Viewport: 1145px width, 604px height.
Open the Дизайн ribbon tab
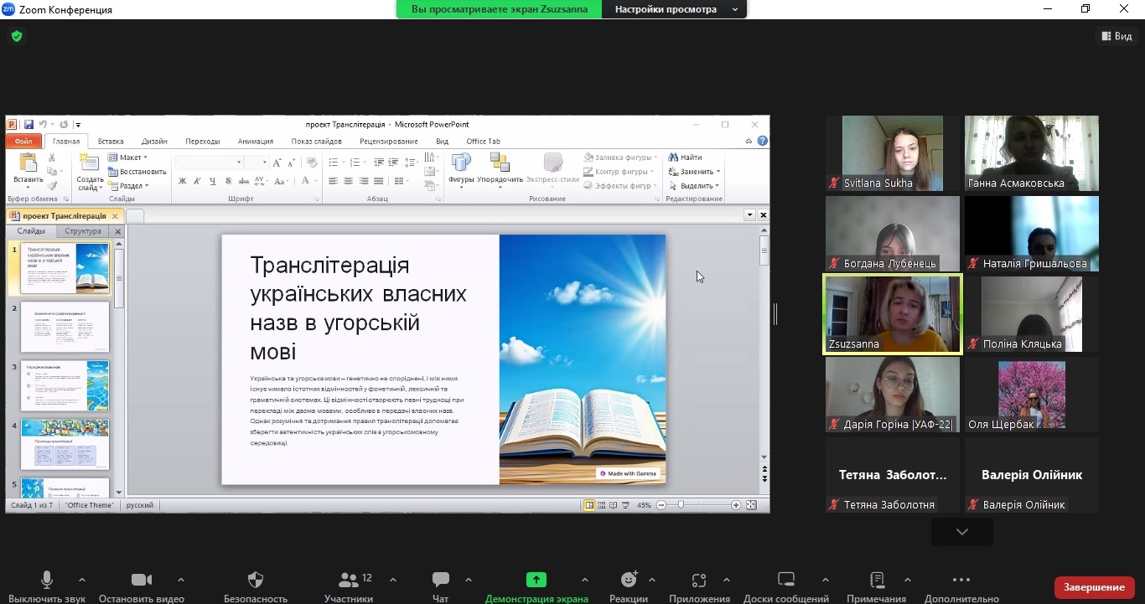154,142
